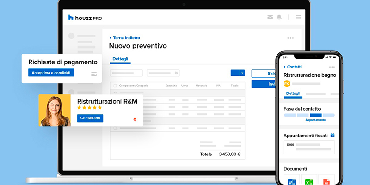Open the mail inbox icon

point(270,18)
